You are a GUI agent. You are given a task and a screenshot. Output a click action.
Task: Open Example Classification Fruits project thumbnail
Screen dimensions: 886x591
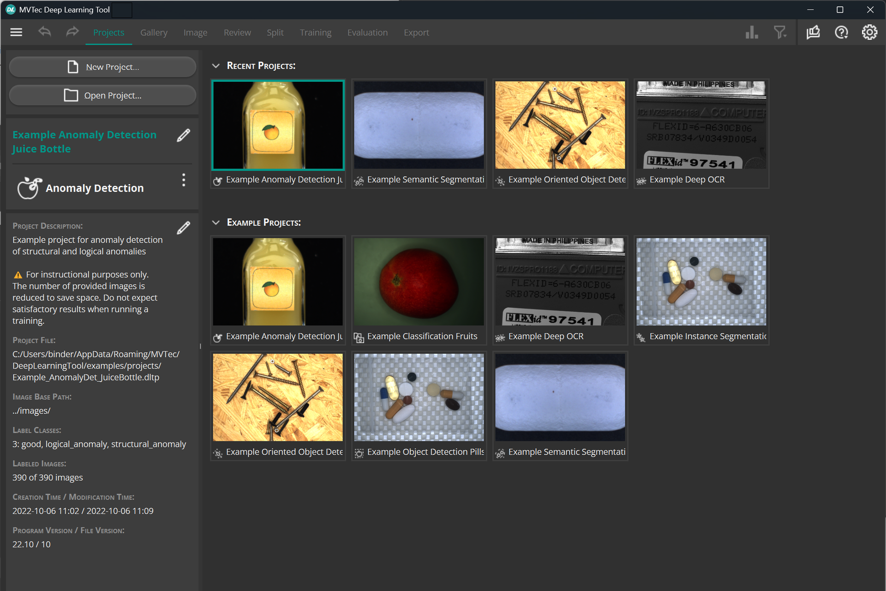click(x=419, y=282)
